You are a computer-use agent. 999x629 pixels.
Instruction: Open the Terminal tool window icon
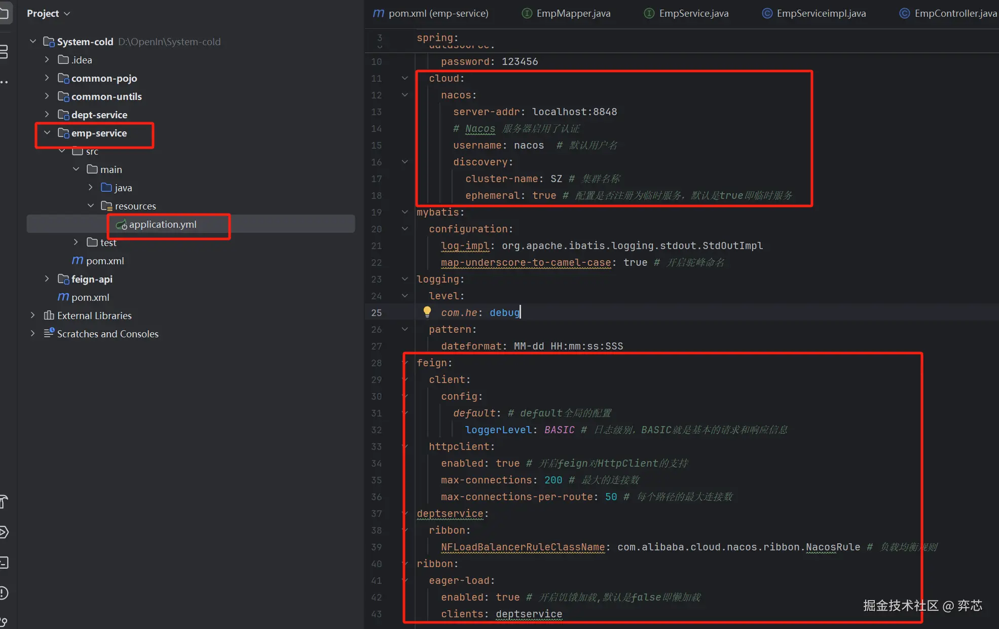tap(4, 563)
